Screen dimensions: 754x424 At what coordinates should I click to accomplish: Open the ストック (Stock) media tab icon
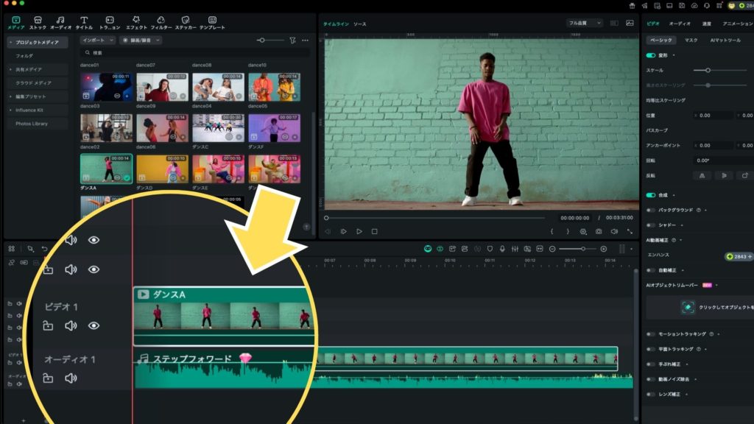tap(38, 20)
